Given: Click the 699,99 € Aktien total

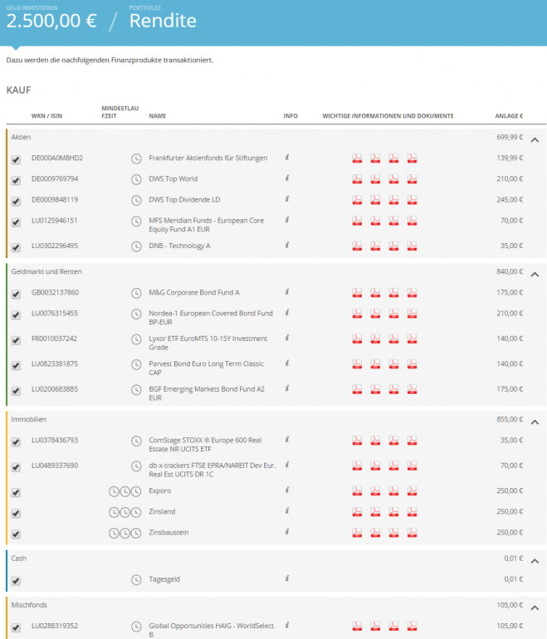Looking at the screenshot, I should [x=510, y=137].
